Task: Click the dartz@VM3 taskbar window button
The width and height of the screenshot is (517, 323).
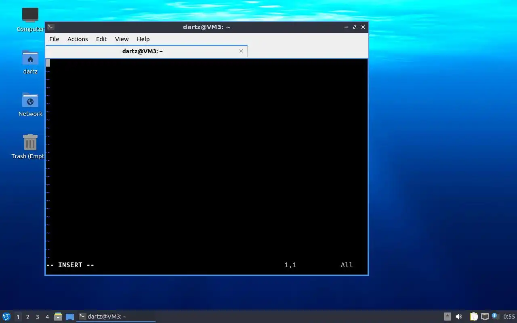Action: (116, 317)
